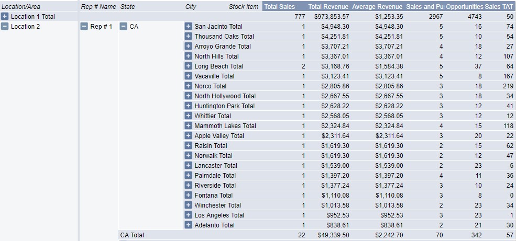
Task: Expand Los Angeles Total plus icon
Action: 188,215
